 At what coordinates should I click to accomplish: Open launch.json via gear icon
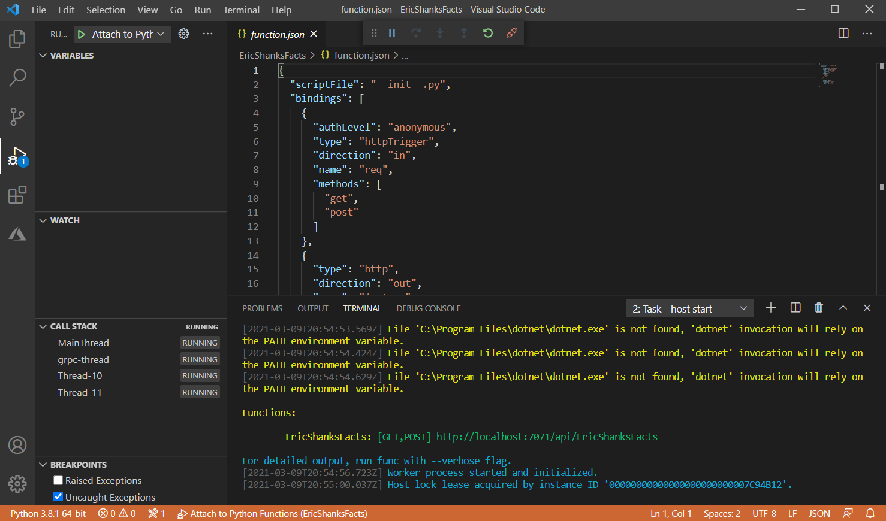184,34
